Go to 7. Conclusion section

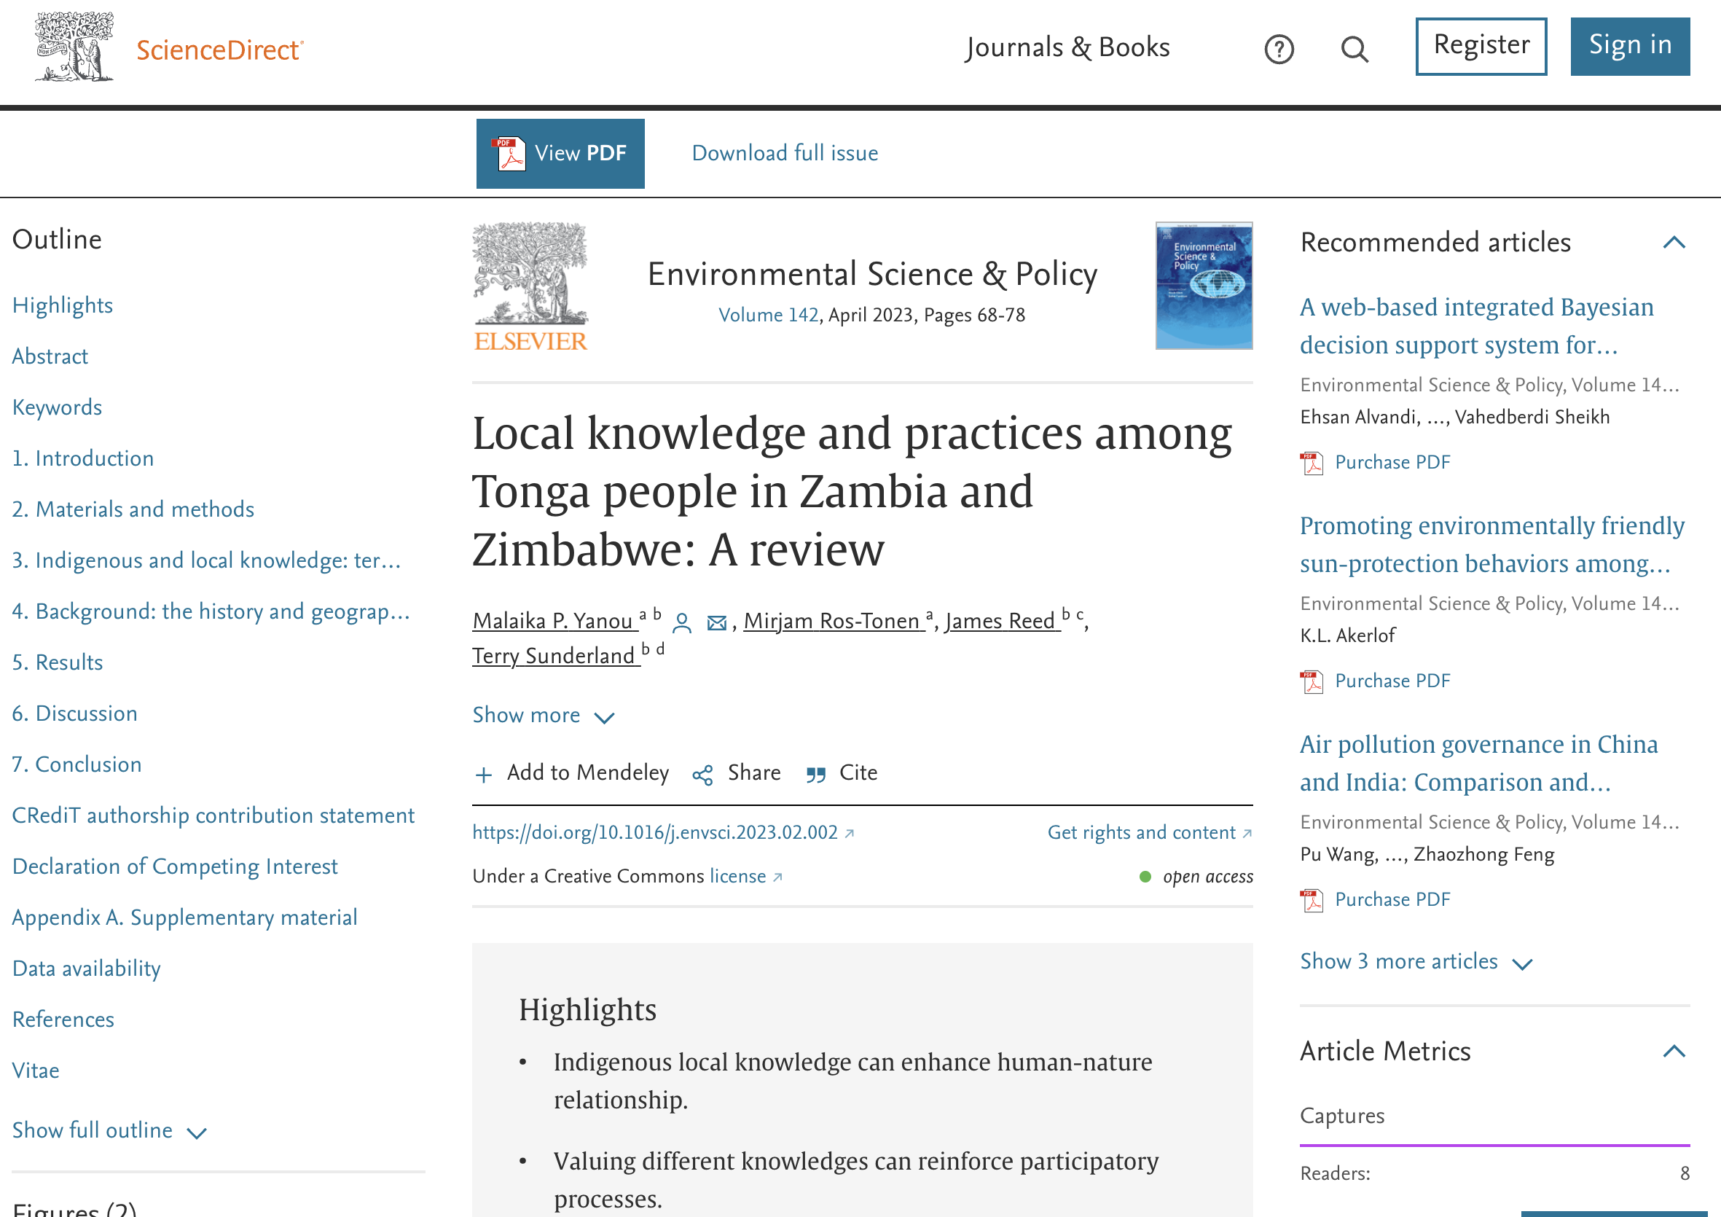pyautogui.click(x=77, y=764)
